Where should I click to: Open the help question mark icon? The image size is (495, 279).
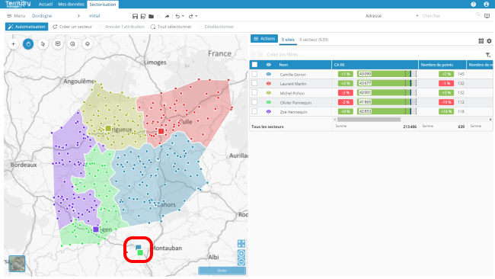pyautogui.click(x=473, y=4)
